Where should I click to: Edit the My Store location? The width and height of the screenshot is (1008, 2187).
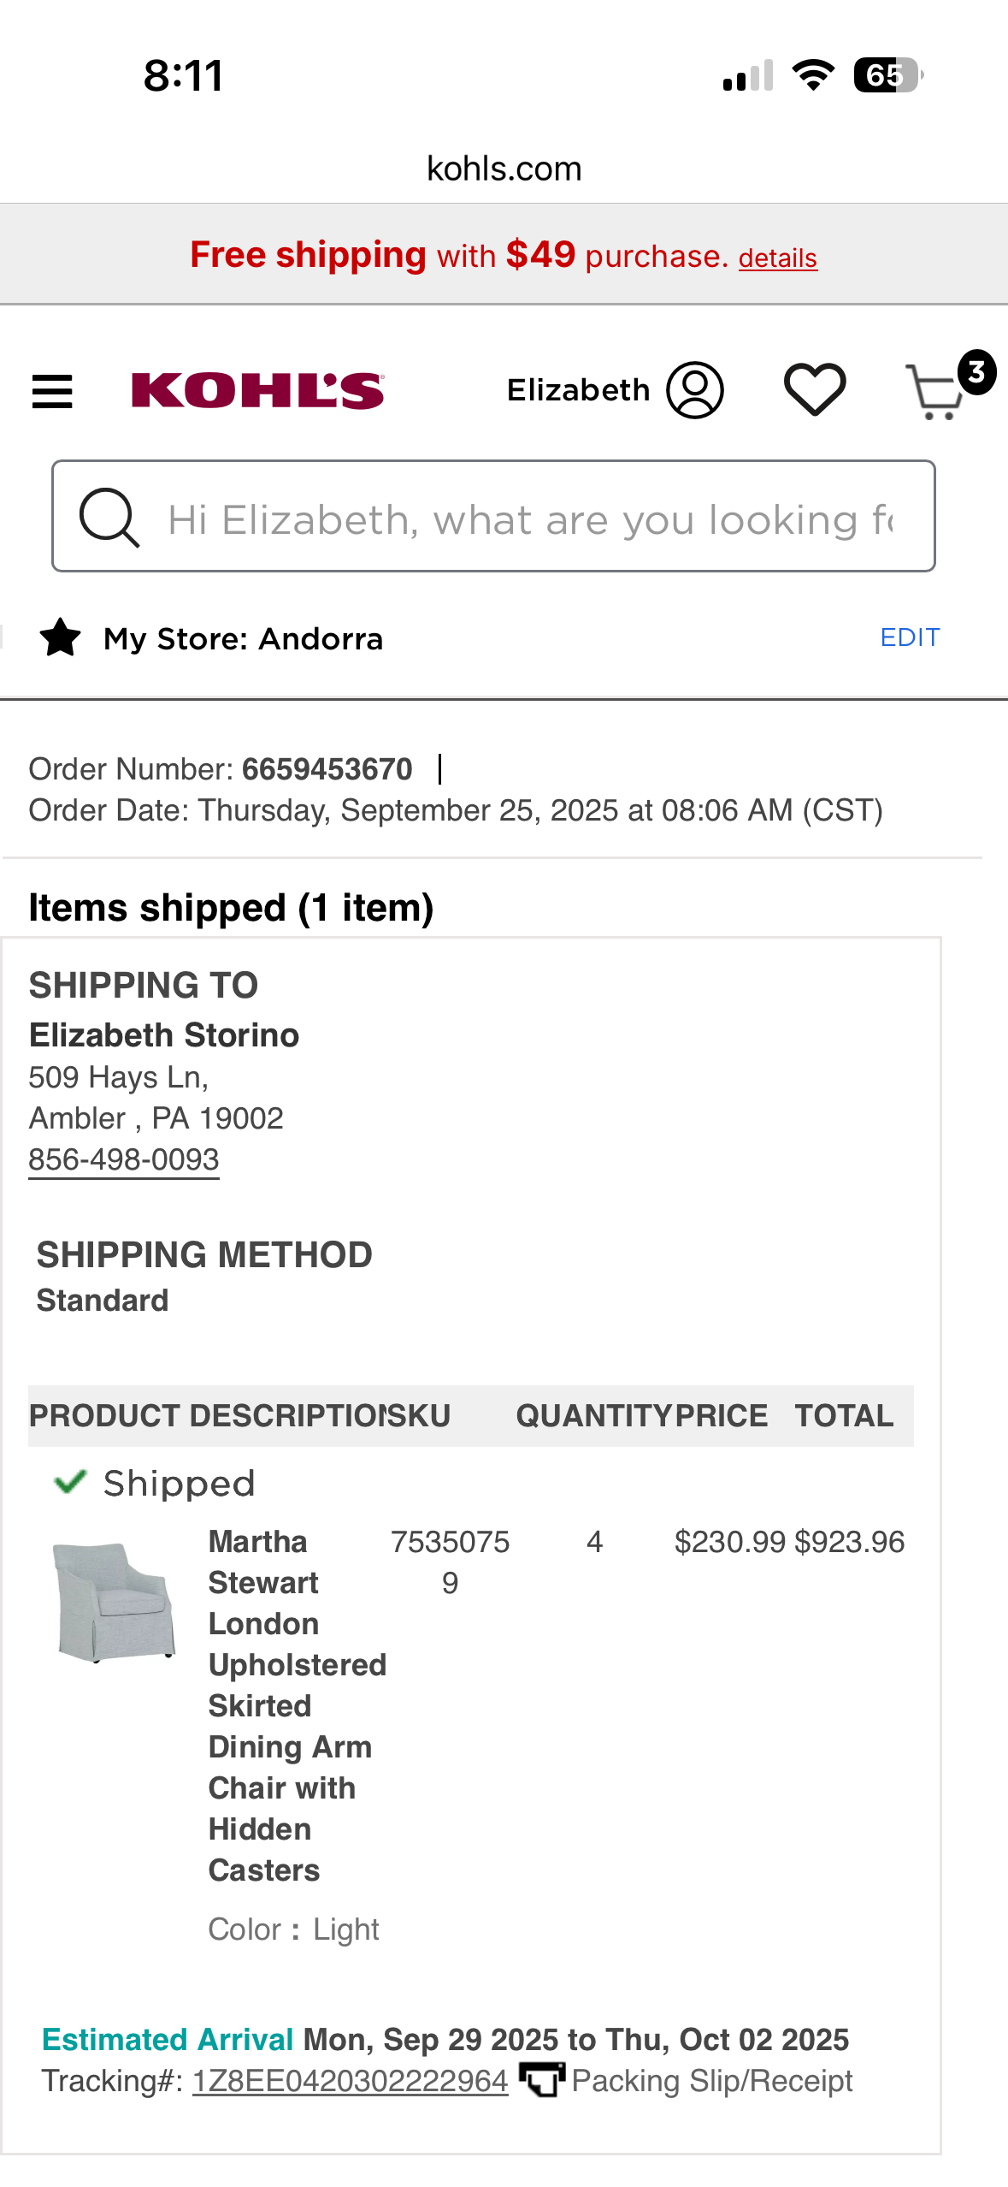tap(910, 637)
